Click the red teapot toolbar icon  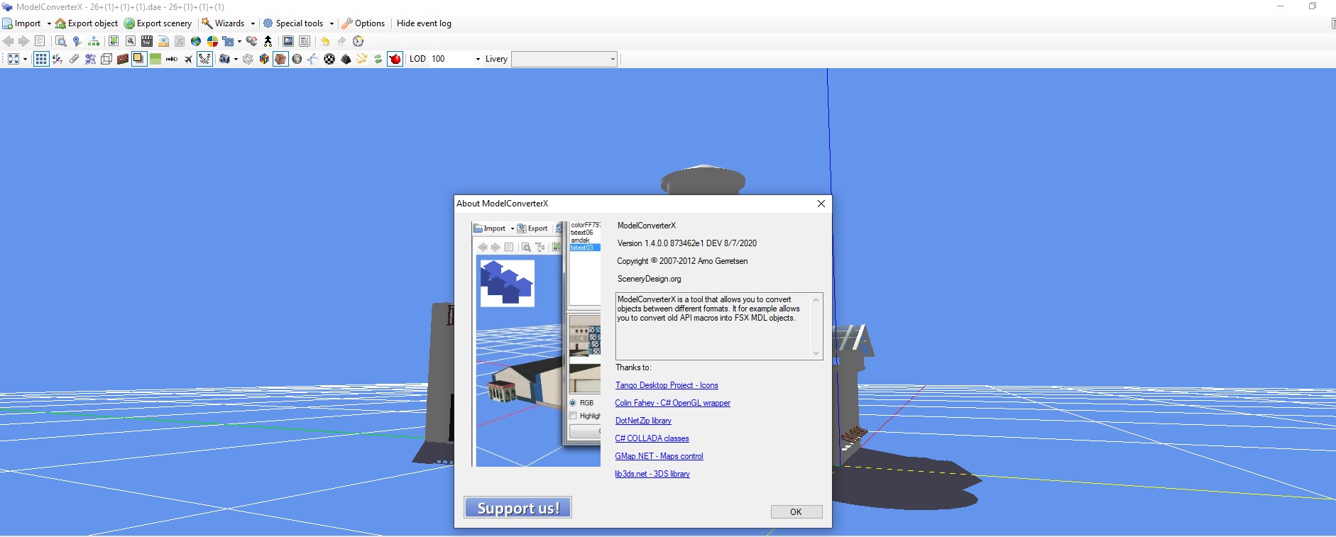point(395,59)
